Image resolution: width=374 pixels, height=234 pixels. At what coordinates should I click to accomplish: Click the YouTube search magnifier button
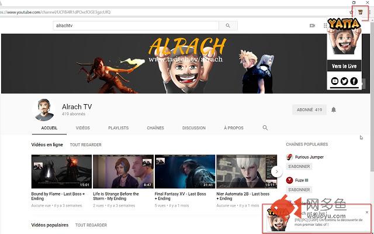point(228,26)
